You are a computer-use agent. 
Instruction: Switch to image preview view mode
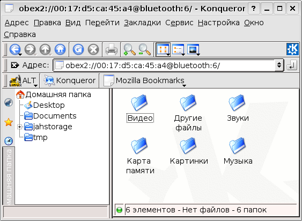(193, 49)
